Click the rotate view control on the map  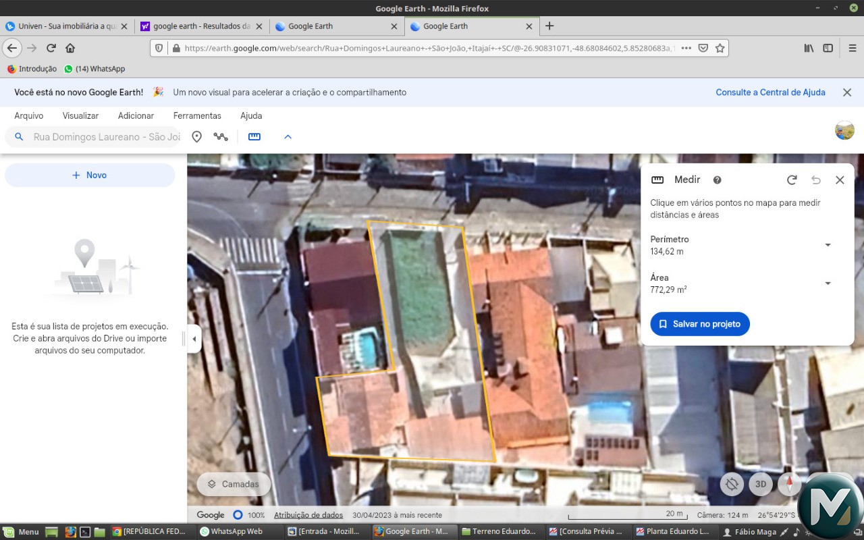pyautogui.click(x=732, y=484)
